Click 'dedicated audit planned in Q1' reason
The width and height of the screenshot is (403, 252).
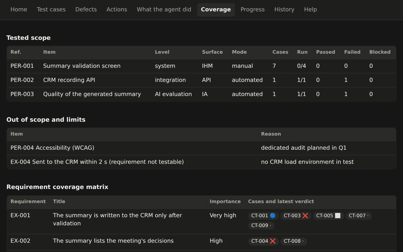pyautogui.click(x=304, y=148)
